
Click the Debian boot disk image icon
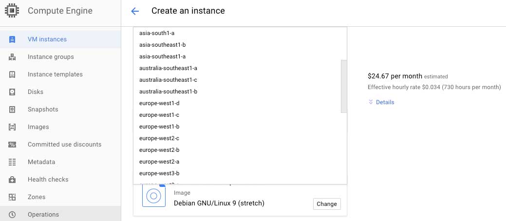[153, 196]
